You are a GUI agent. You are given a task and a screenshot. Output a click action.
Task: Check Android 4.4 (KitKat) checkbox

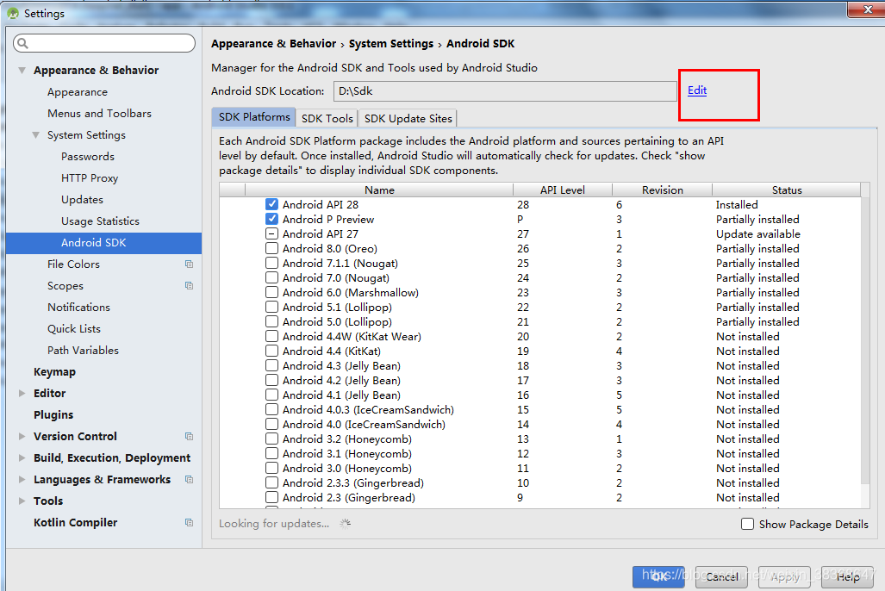coord(272,351)
